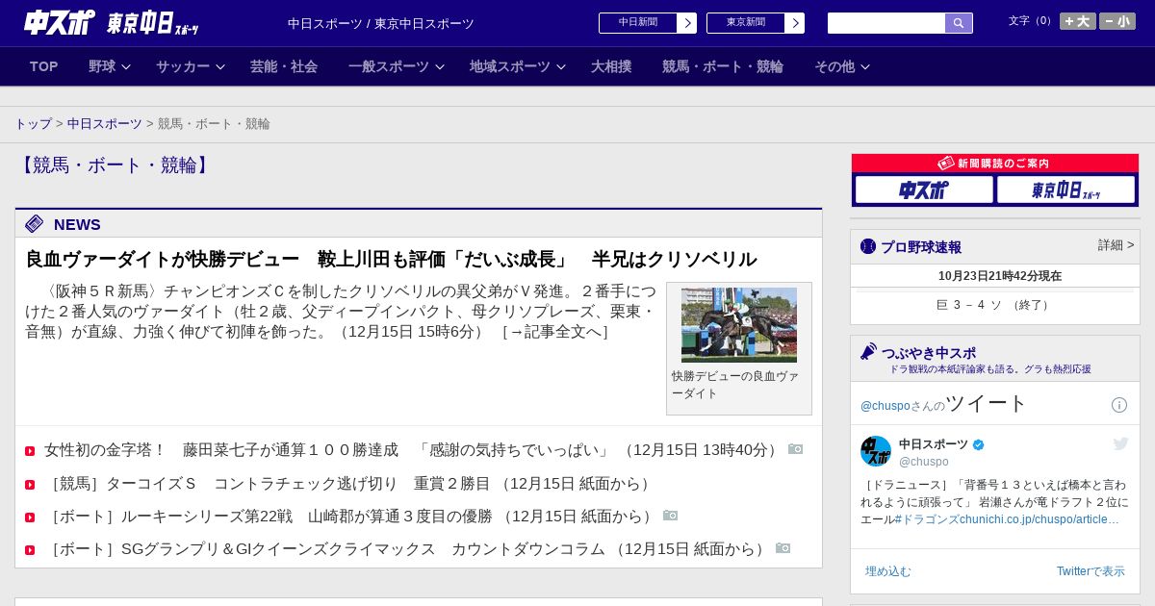Click the Twitterで表示 link

click(1091, 571)
